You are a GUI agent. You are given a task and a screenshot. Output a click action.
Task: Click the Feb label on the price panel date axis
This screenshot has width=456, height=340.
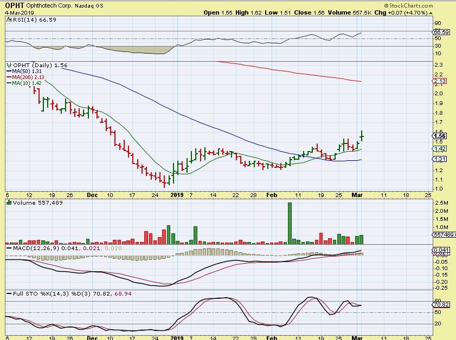[272, 195]
